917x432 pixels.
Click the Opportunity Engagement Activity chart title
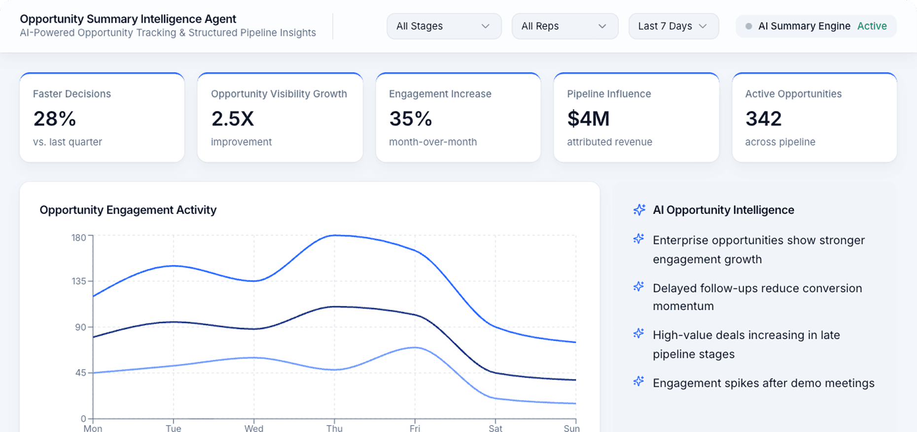coord(128,210)
